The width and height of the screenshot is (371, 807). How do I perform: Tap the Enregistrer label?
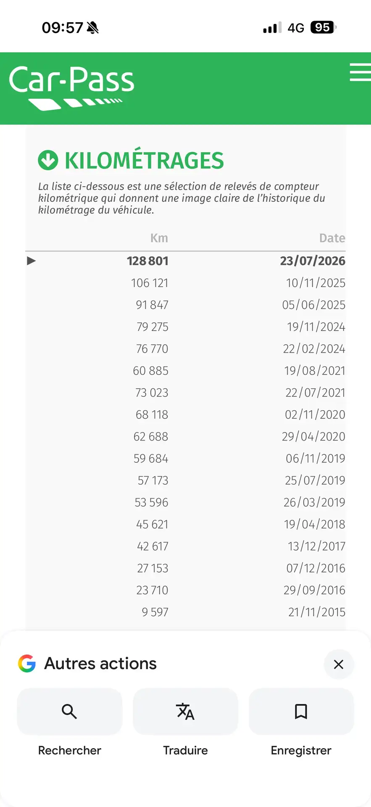click(301, 750)
